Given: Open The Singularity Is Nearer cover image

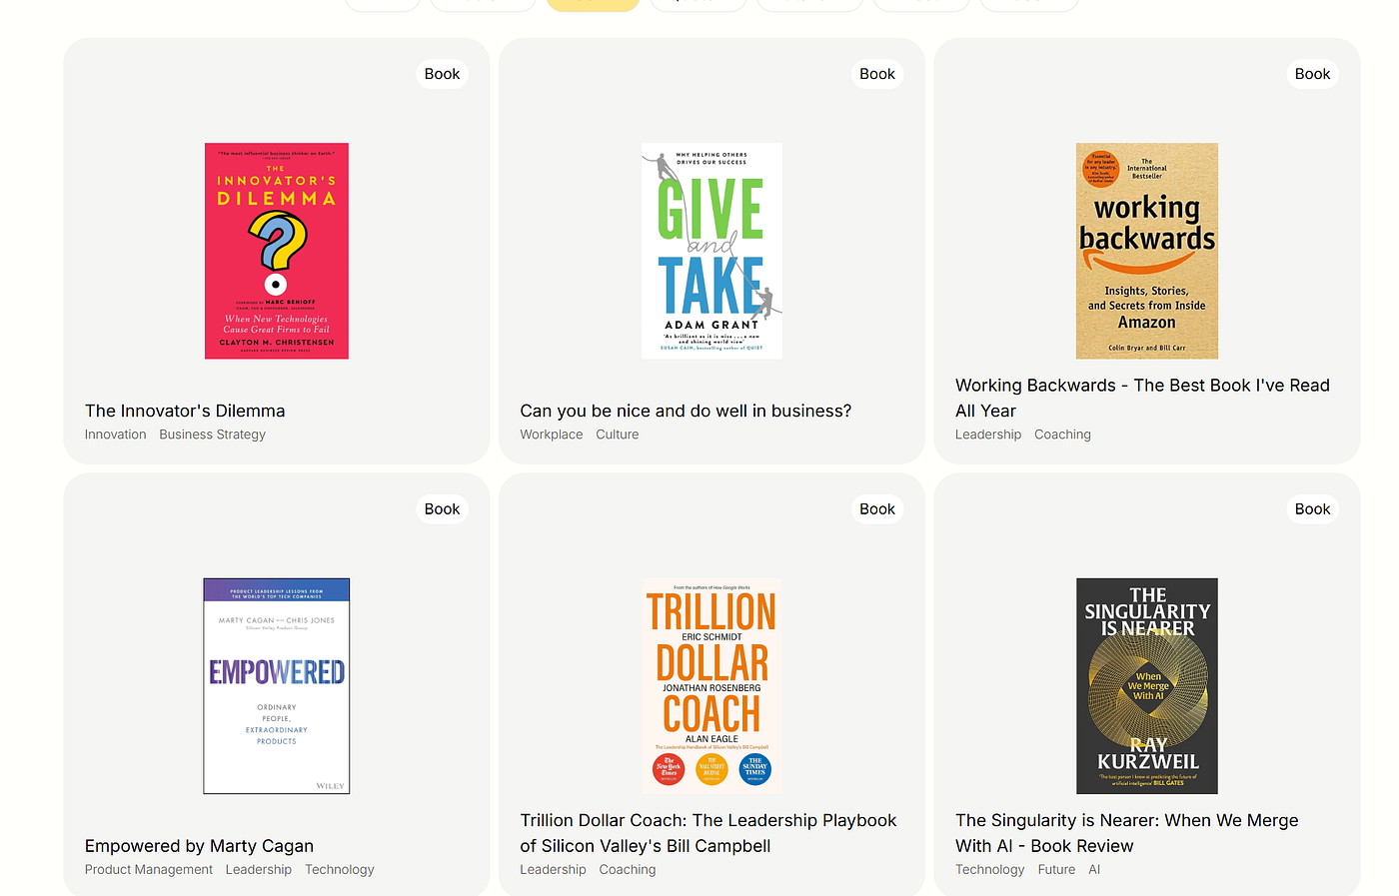Looking at the screenshot, I should 1146,686.
